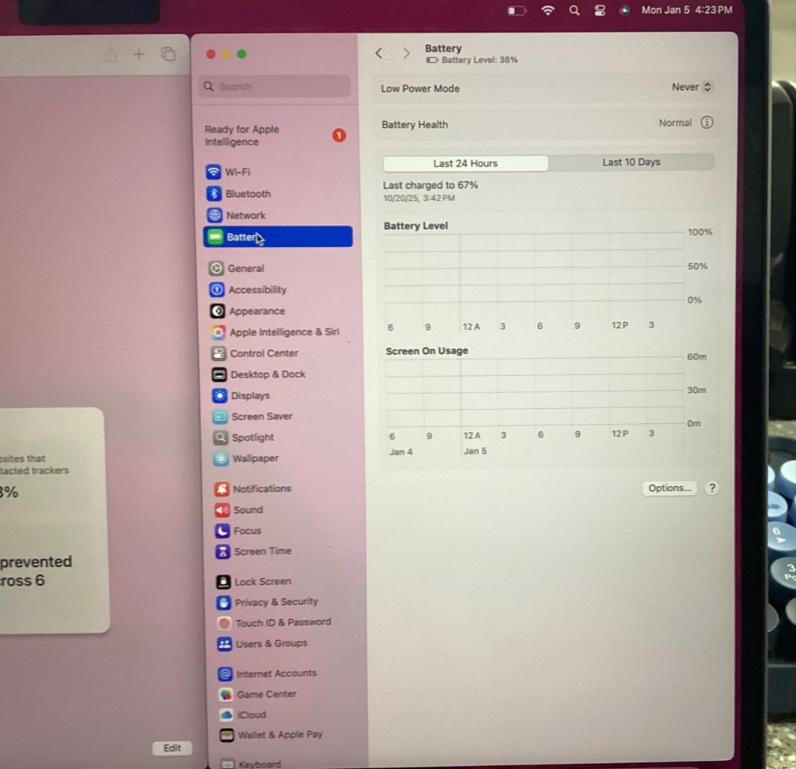Open Spotlight search in menu bar
The image size is (796, 769).
[x=574, y=10]
